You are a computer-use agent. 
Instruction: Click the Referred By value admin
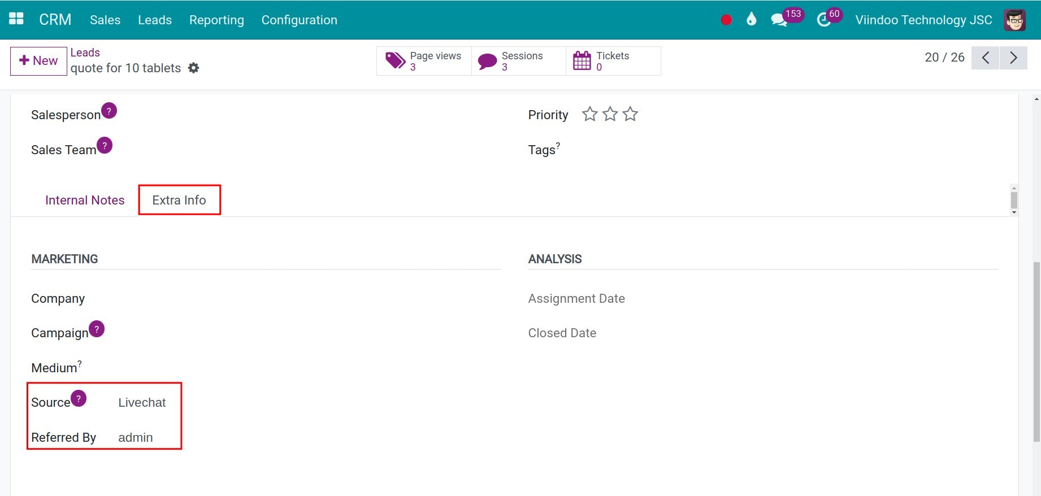coord(135,437)
